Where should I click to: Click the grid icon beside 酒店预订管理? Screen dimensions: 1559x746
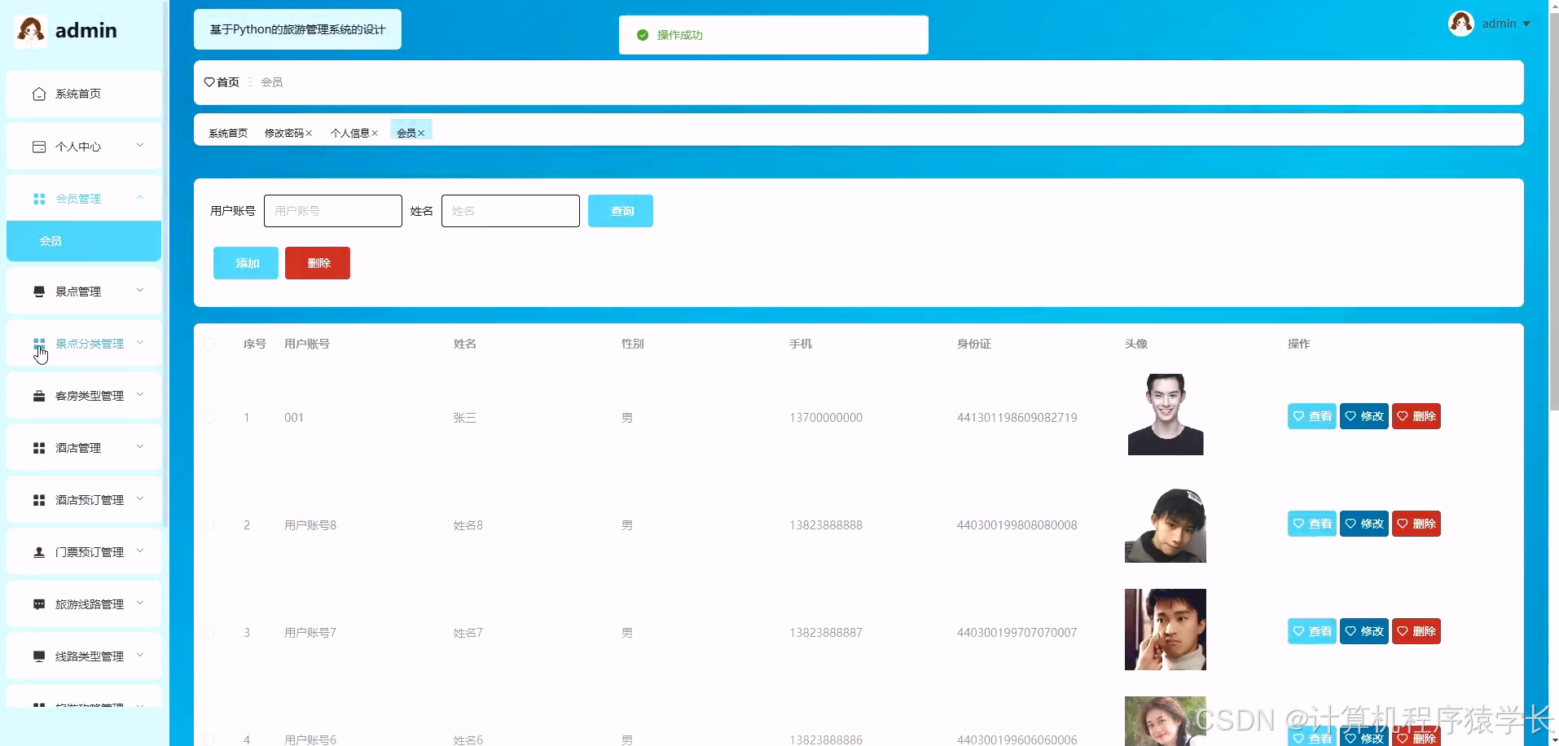coord(38,500)
